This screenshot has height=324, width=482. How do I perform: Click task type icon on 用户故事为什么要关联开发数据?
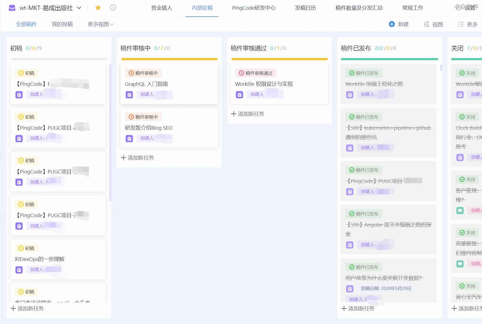pos(349,289)
